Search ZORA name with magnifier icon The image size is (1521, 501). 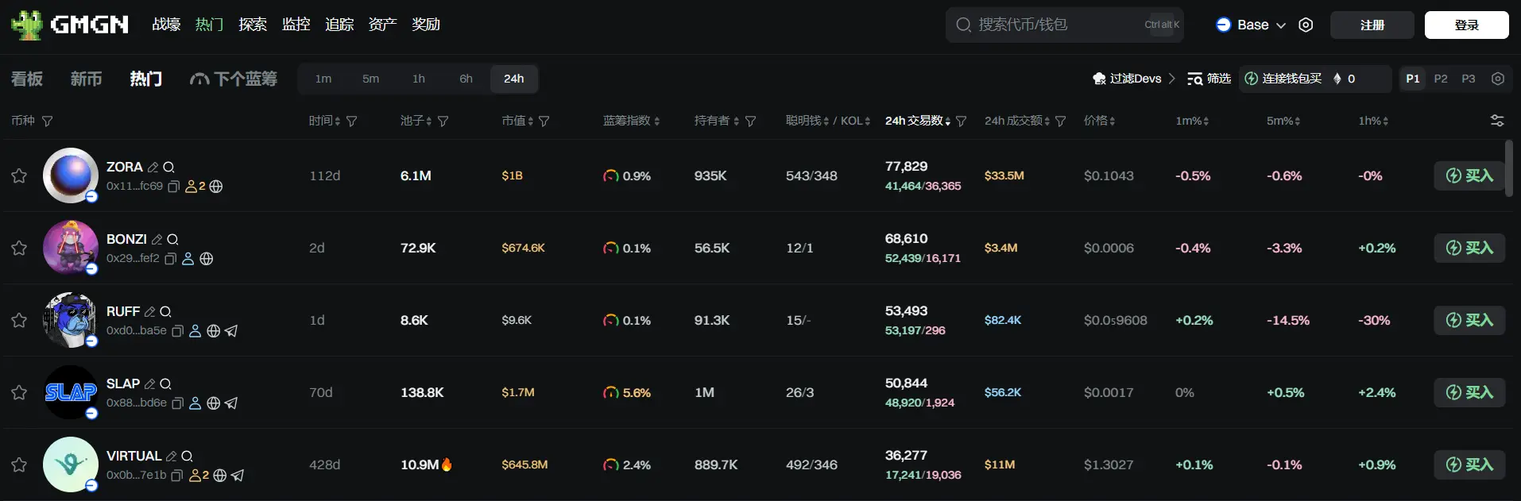click(x=168, y=168)
